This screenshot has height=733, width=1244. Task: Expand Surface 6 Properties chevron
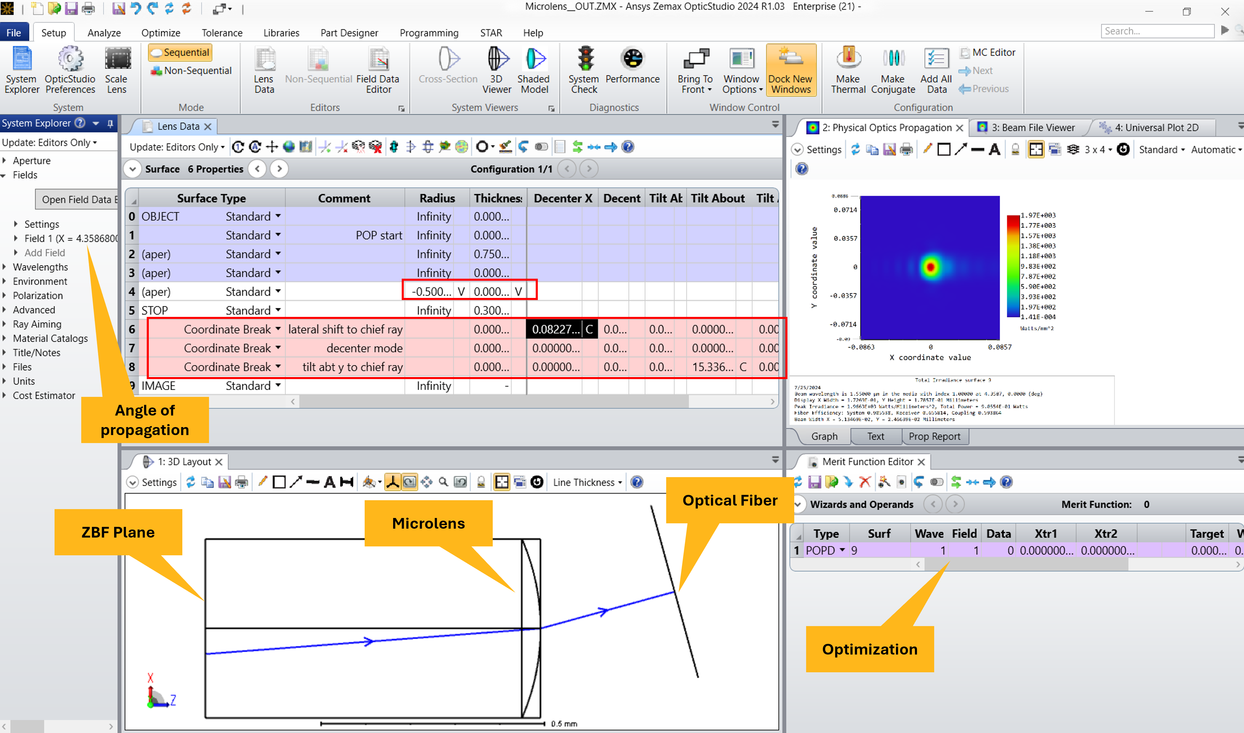[x=133, y=169]
